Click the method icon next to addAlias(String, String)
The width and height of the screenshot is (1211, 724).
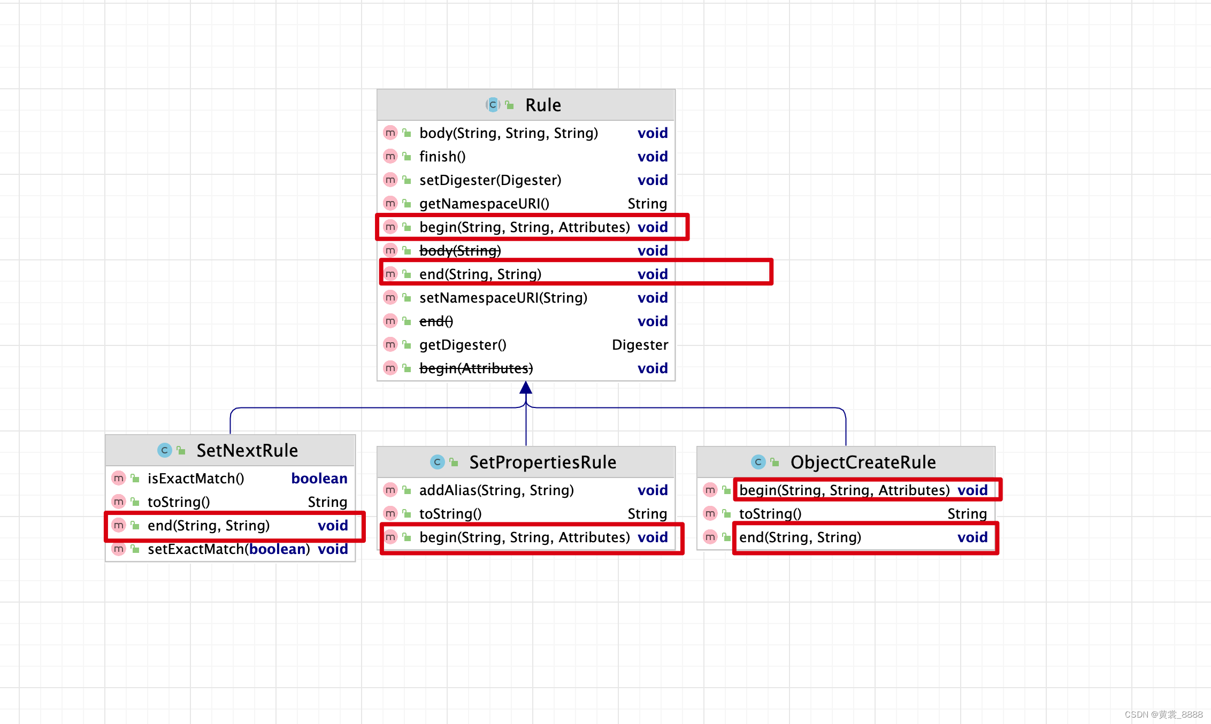[x=390, y=490]
